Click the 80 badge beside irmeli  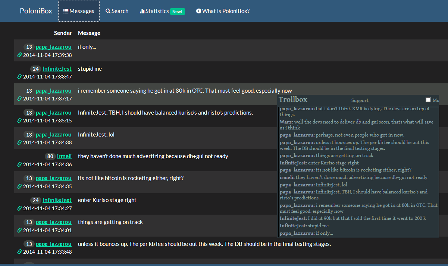(x=50, y=156)
